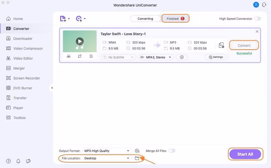Screen dimensions: 271x168
Task: Click the support headset icon
Action: [x=264, y=5]
